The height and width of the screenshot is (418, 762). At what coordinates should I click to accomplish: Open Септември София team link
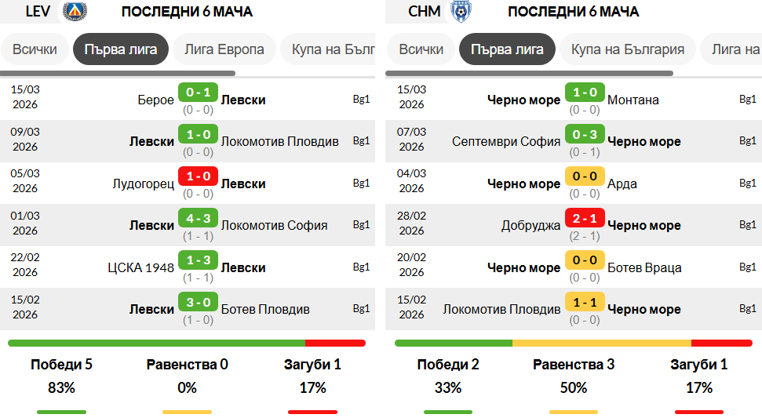(506, 141)
